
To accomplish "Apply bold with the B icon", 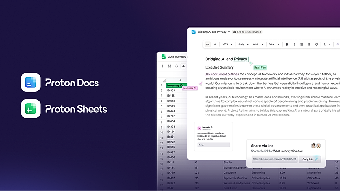I will click(x=287, y=44).
